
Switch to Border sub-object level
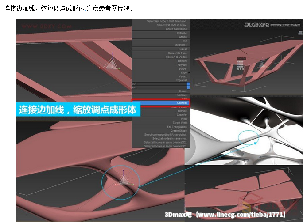[183, 68]
